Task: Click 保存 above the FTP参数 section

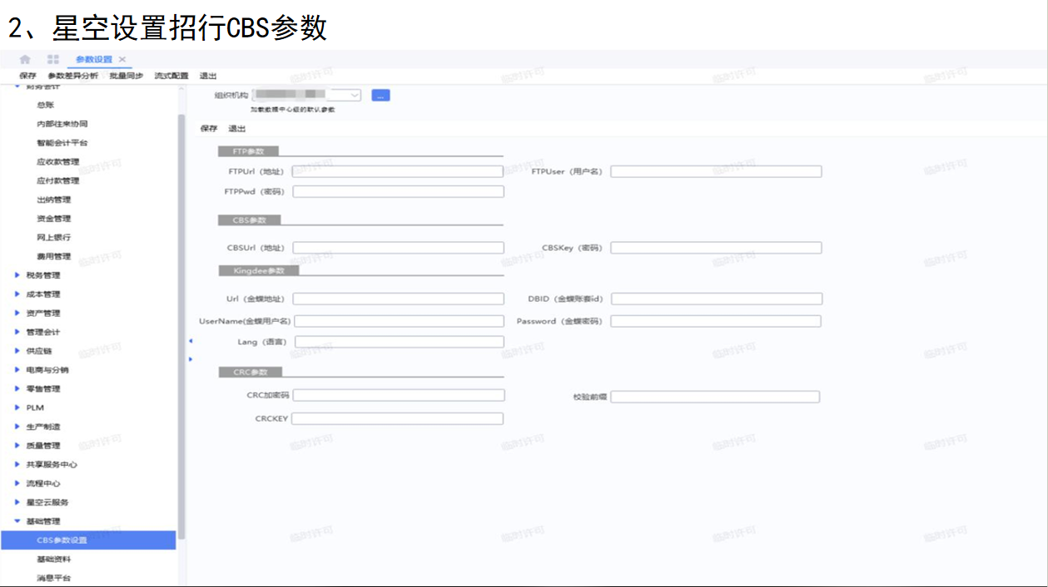Action: (x=209, y=129)
